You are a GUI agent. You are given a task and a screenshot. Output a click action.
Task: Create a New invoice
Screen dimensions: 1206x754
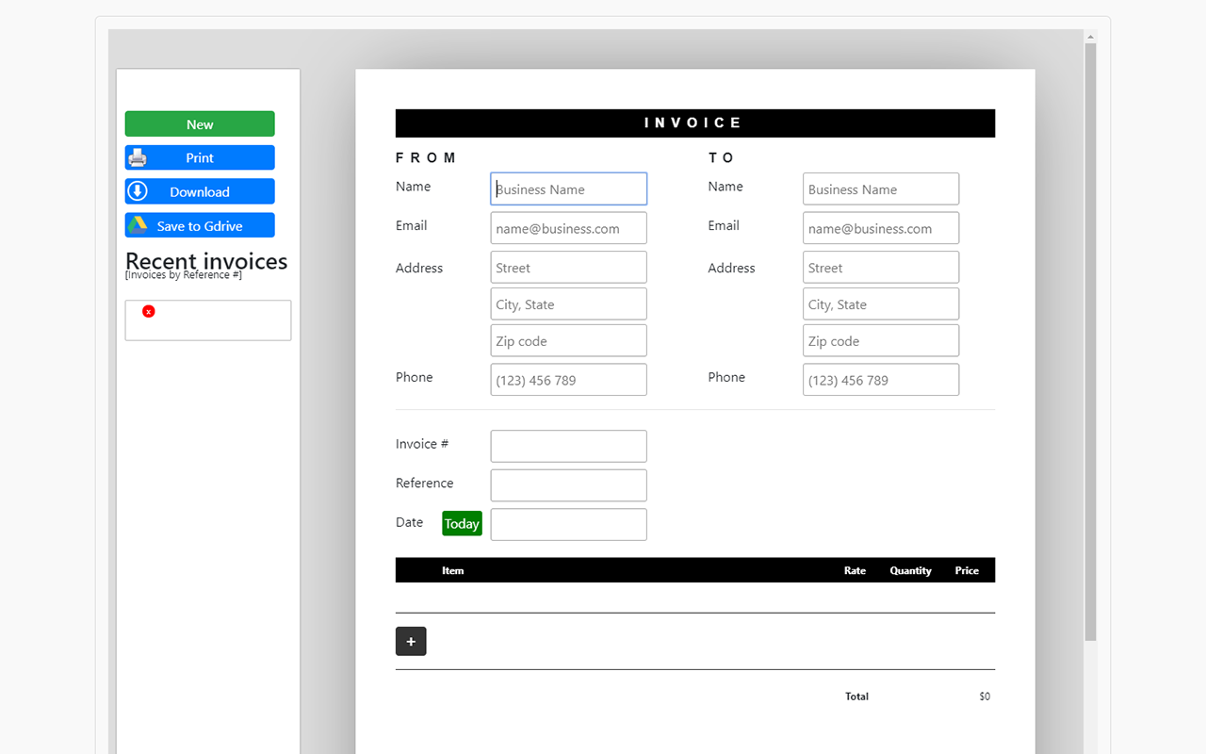[200, 124]
